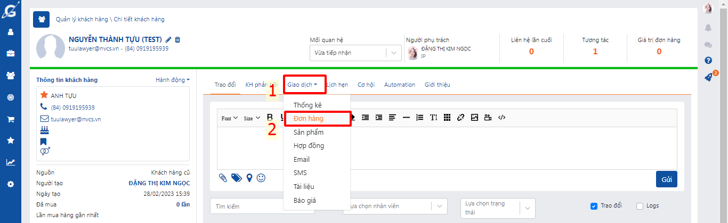Open the Mối quan hệ dropdown
Viewport: 728px width, 223px height.
(355, 53)
